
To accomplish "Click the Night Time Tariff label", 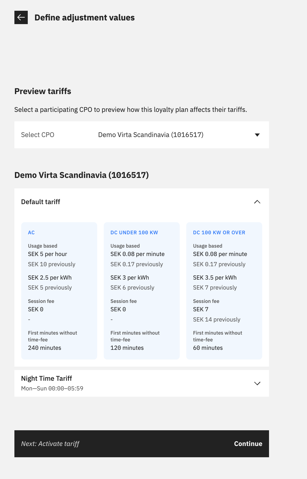I will click(x=47, y=378).
